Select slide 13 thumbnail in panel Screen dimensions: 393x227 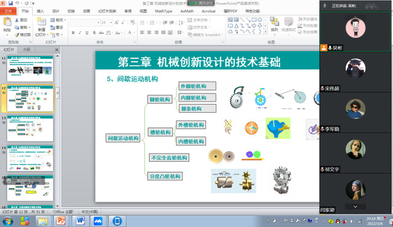[30, 128]
